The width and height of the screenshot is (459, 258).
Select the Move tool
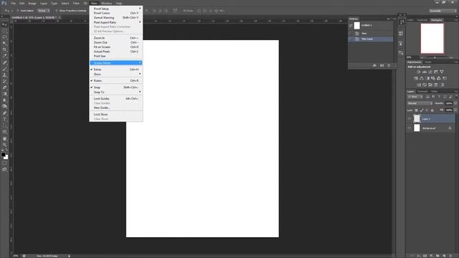[x=4, y=24]
